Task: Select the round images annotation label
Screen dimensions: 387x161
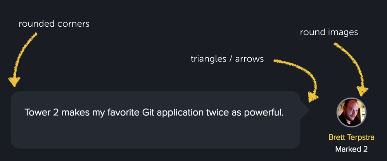Action: coord(328,33)
